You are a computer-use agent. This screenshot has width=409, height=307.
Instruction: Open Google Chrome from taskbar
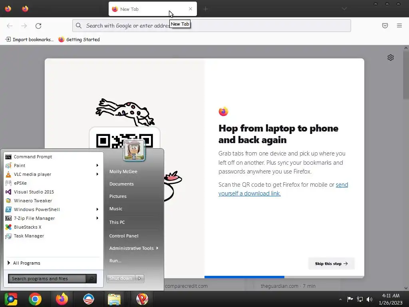(35, 299)
